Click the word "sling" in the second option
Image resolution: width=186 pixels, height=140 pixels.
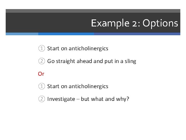pyautogui.click(x=130, y=61)
